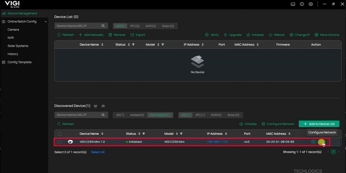346x173 pixels.
Task: Click Initialize in Device List toolbar
Action: tap(255, 35)
